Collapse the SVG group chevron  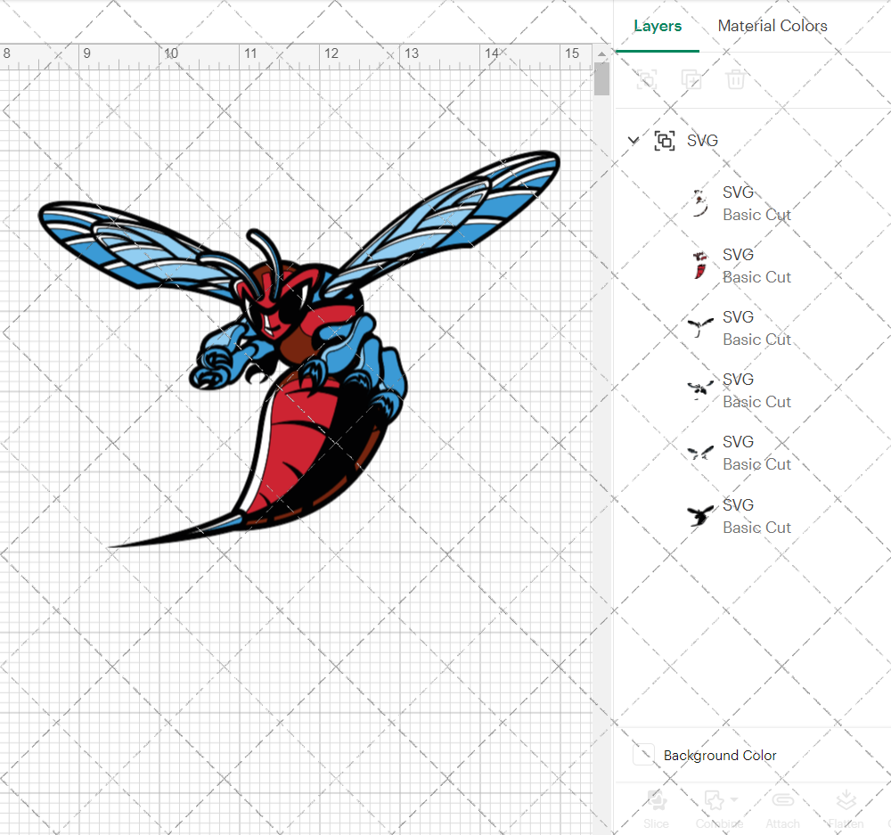pyautogui.click(x=633, y=141)
